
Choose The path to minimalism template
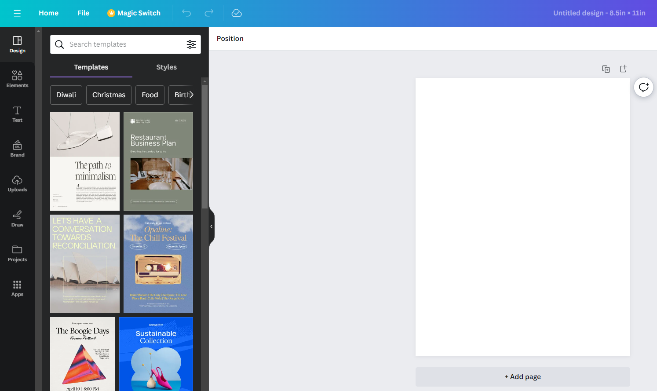click(85, 161)
